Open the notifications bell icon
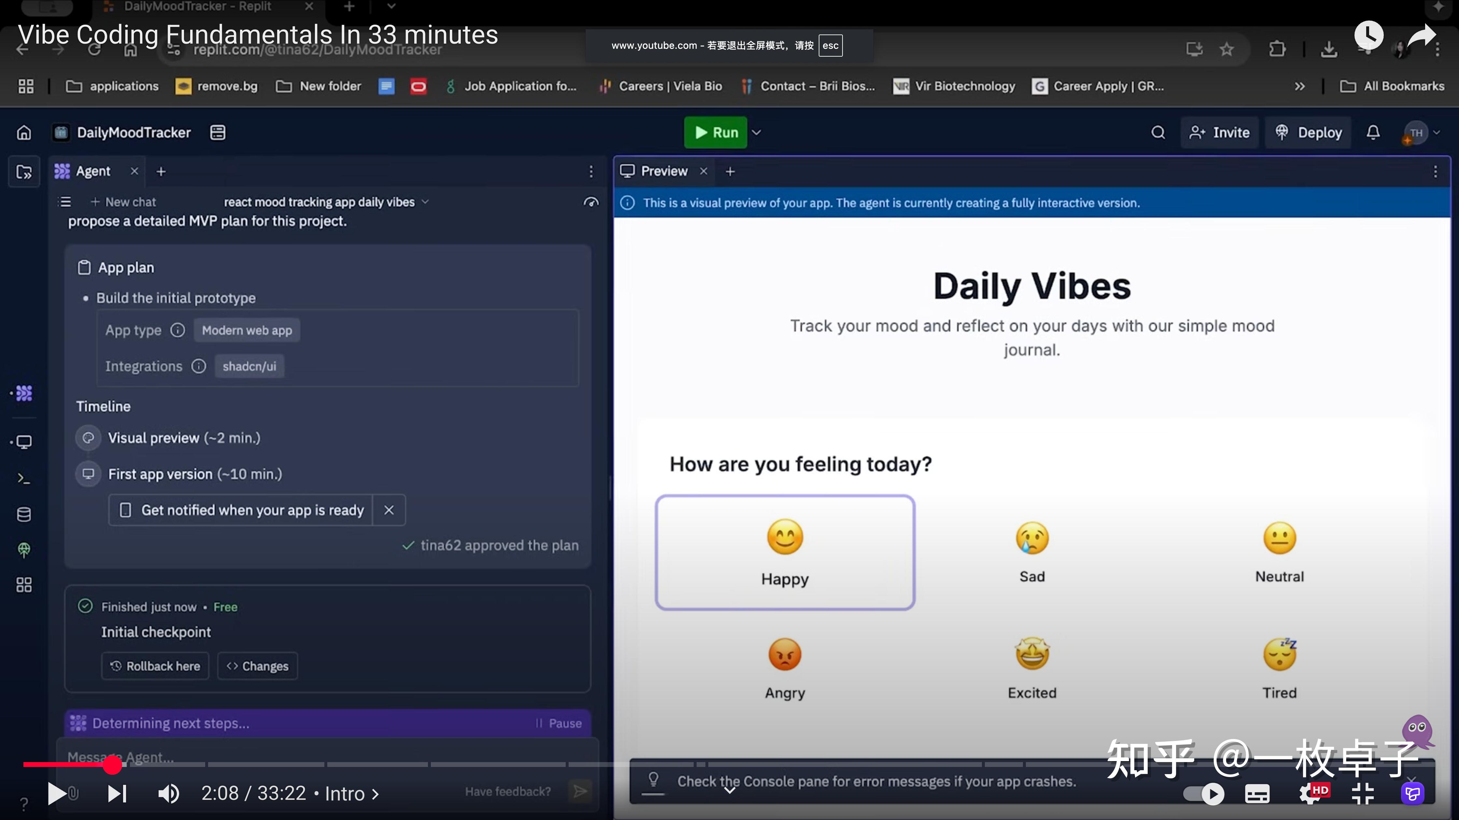Image resolution: width=1459 pixels, height=820 pixels. 1373,132
